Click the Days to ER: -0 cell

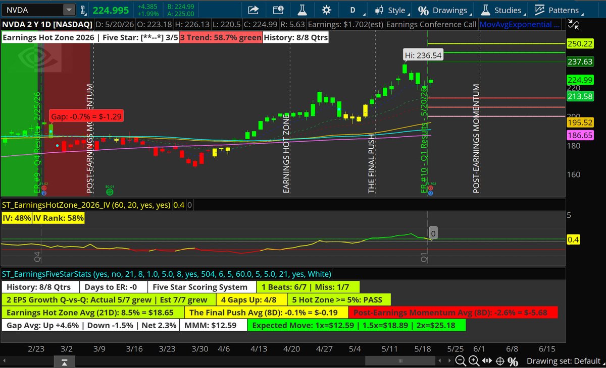point(114,287)
